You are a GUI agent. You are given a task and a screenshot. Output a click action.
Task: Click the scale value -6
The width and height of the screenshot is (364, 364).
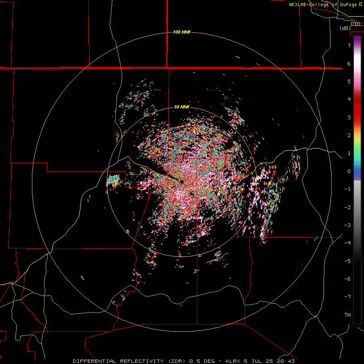pyautogui.click(x=347, y=279)
